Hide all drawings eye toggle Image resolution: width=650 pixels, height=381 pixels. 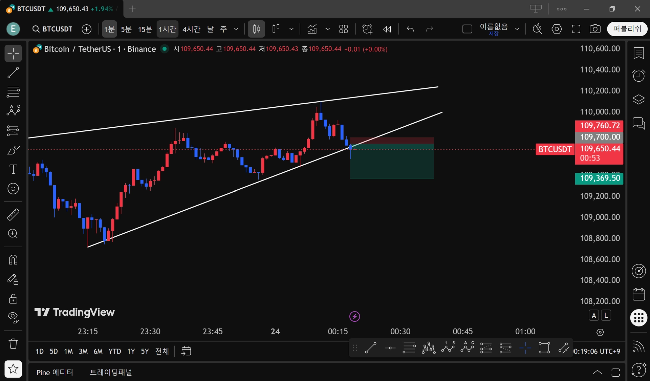[x=13, y=317]
